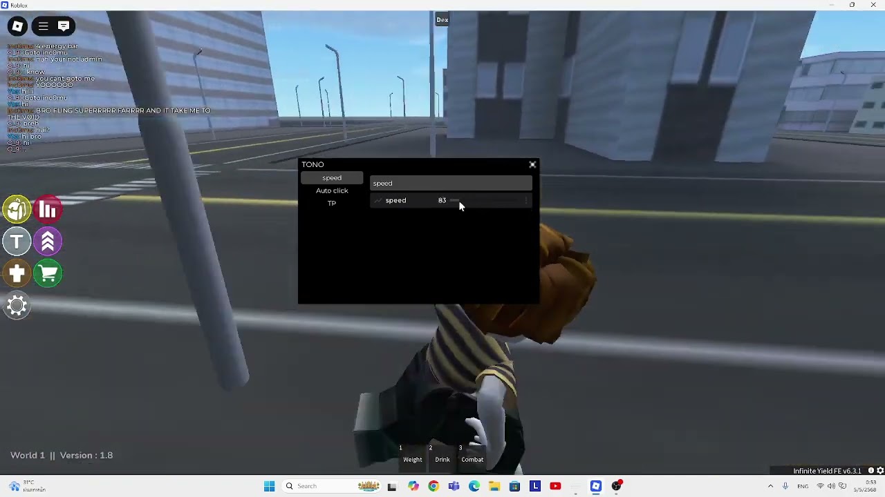Viewport: 885px width, 497px height.
Task: Click the grey T circle icon
Action: 17,242
